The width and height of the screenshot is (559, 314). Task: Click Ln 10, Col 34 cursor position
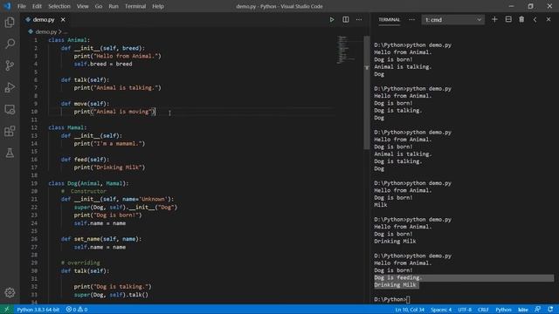click(x=410, y=310)
